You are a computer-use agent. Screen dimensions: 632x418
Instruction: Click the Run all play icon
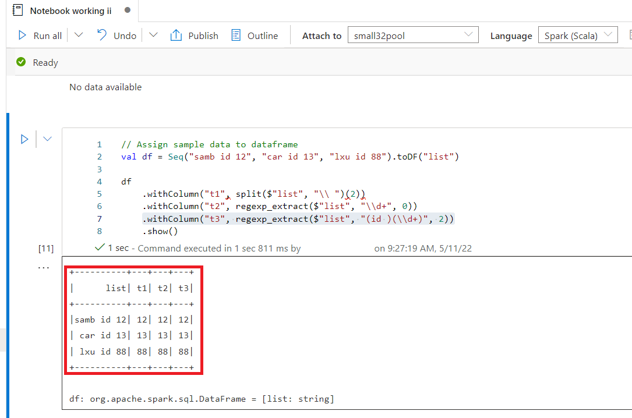coord(22,36)
